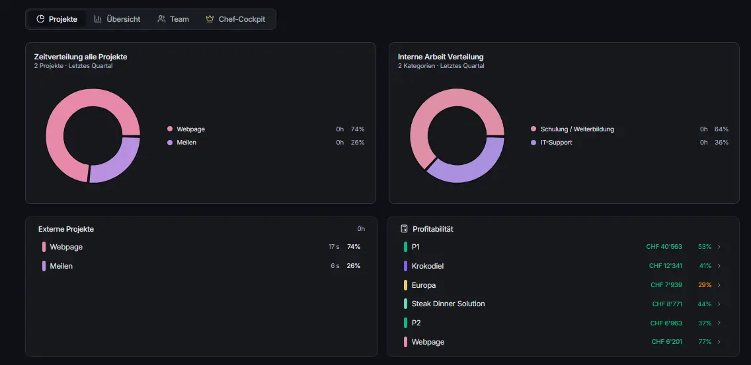Click the 53% margin for P1
This screenshot has width=751, height=365.
(705, 247)
